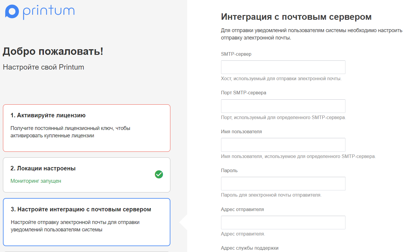
Task: Click hint Порт, используемый для определенного SMTP-сервера
Action: point(283,118)
